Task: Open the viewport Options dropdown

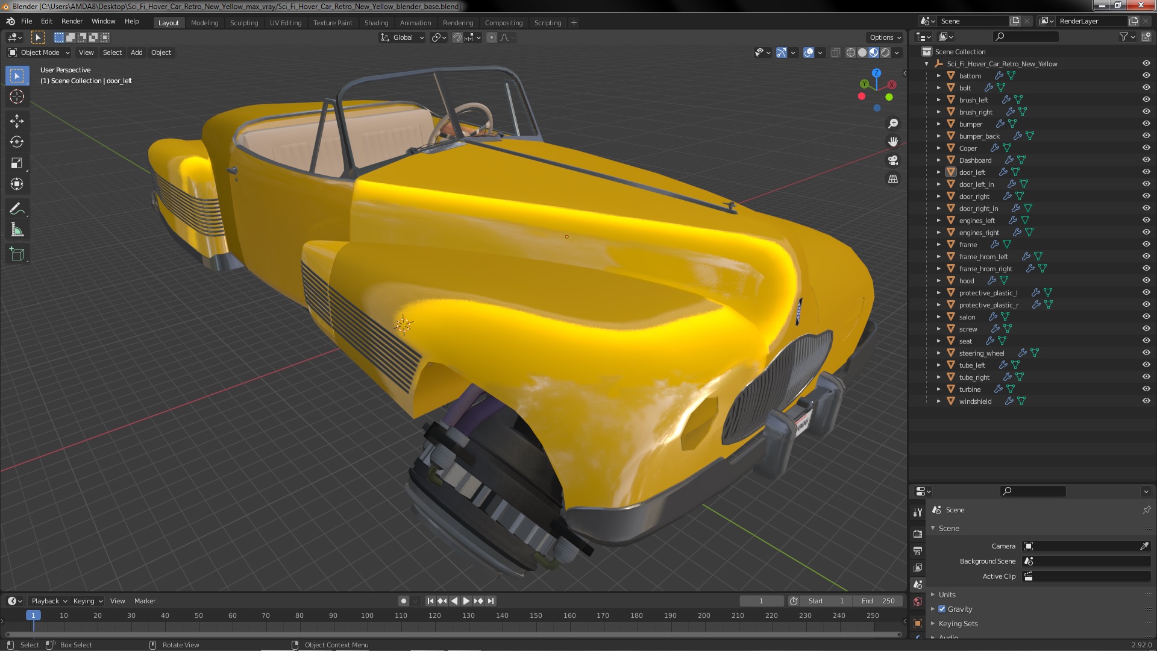Action: pos(885,37)
